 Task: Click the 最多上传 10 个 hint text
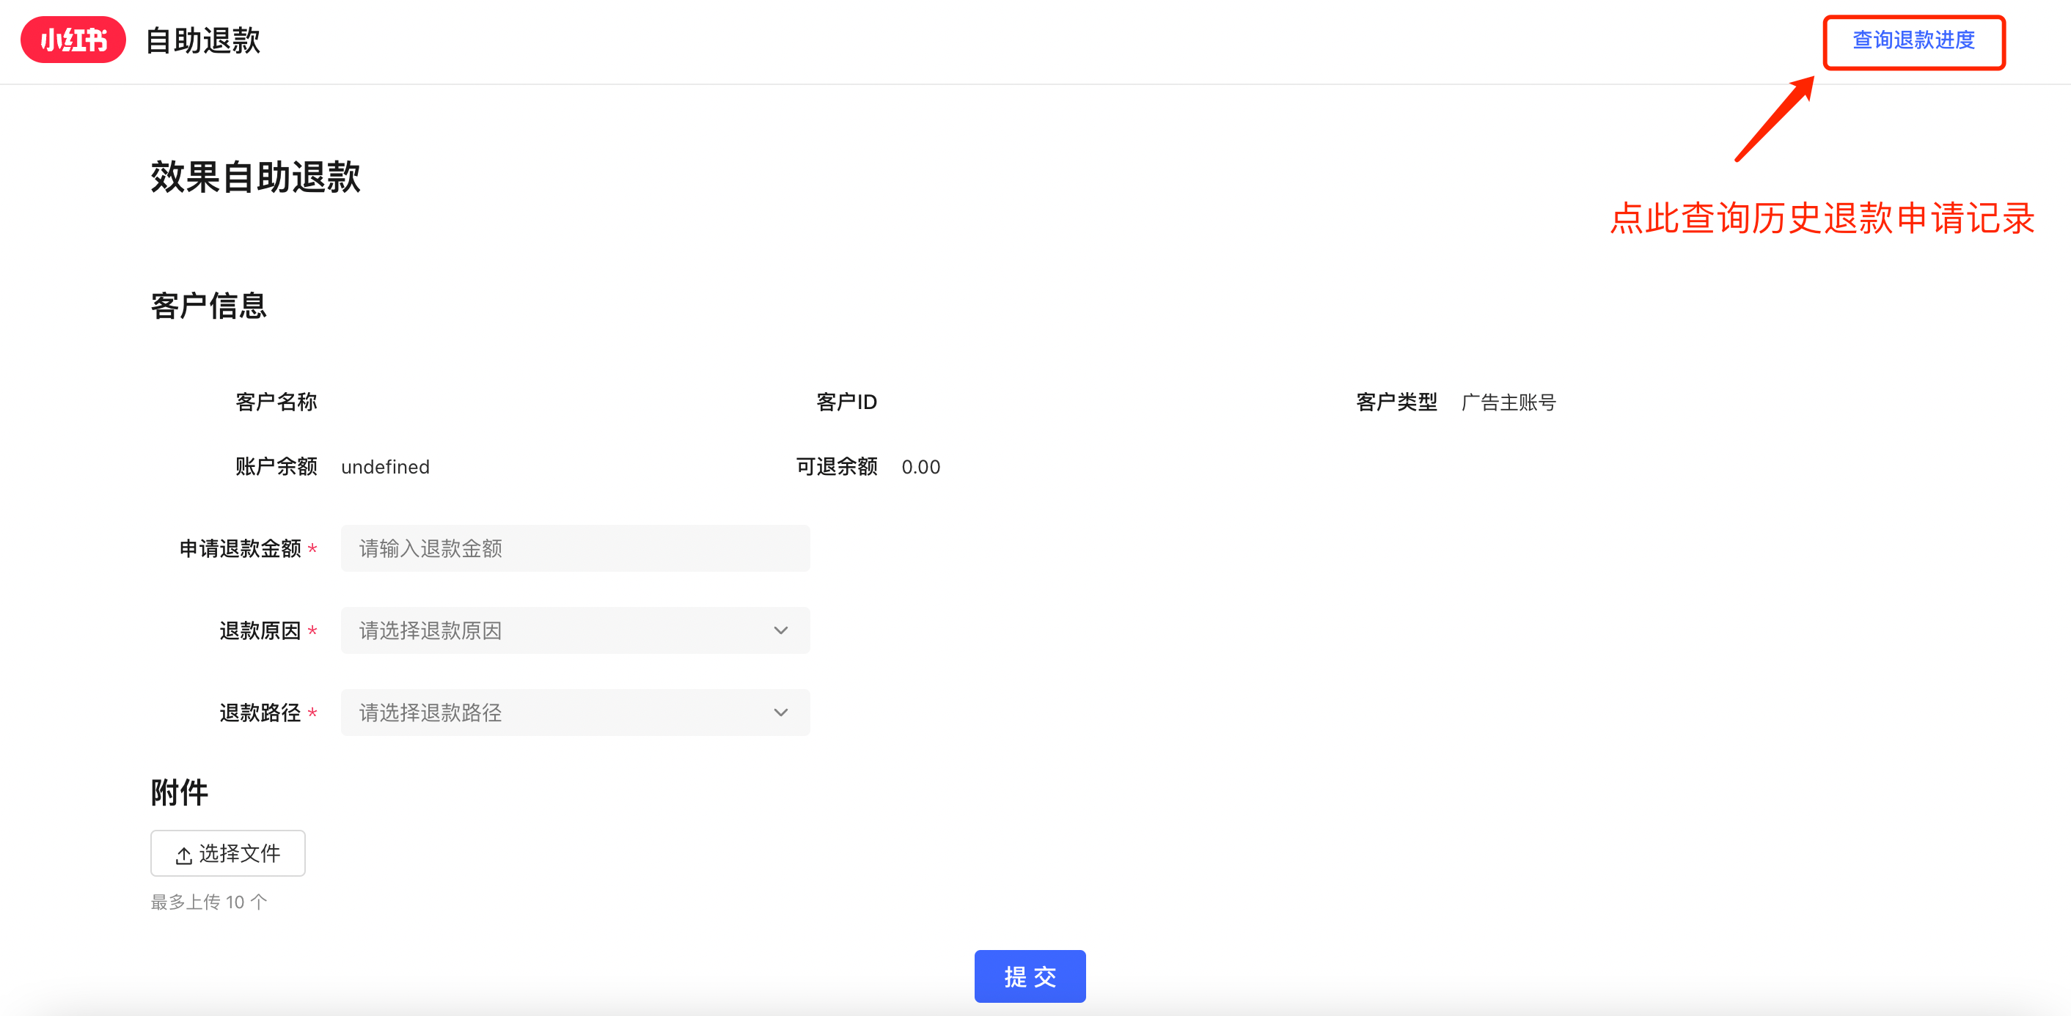click(209, 902)
